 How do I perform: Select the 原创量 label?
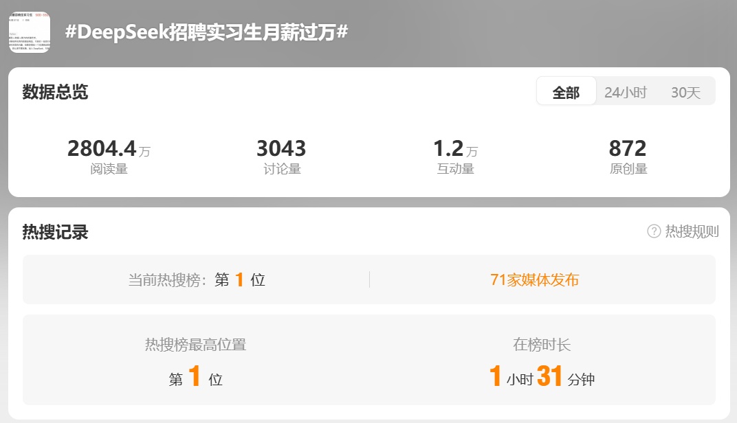click(628, 168)
